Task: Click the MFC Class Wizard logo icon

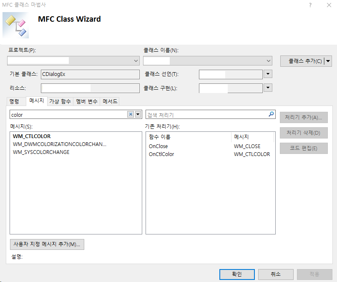Action: click(x=16, y=25)
